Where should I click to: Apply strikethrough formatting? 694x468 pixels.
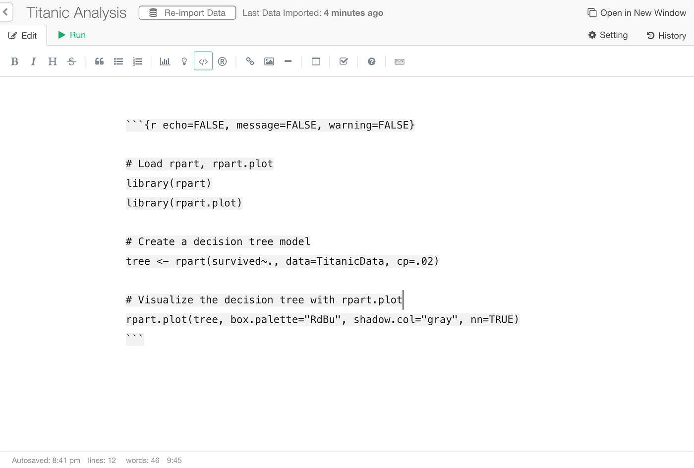click(x=71, y=61)
